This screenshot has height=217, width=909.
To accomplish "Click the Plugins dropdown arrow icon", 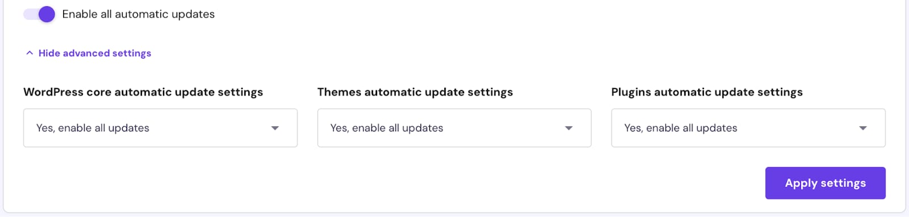I will tap(863, 128).
